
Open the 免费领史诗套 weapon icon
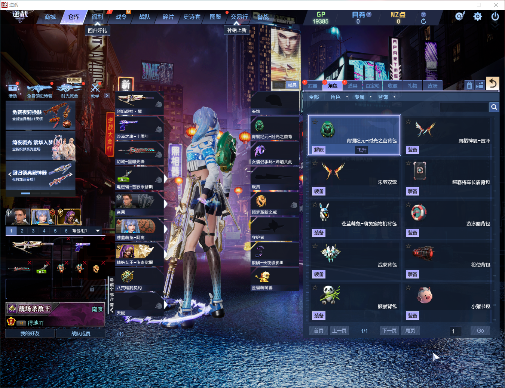40,91
